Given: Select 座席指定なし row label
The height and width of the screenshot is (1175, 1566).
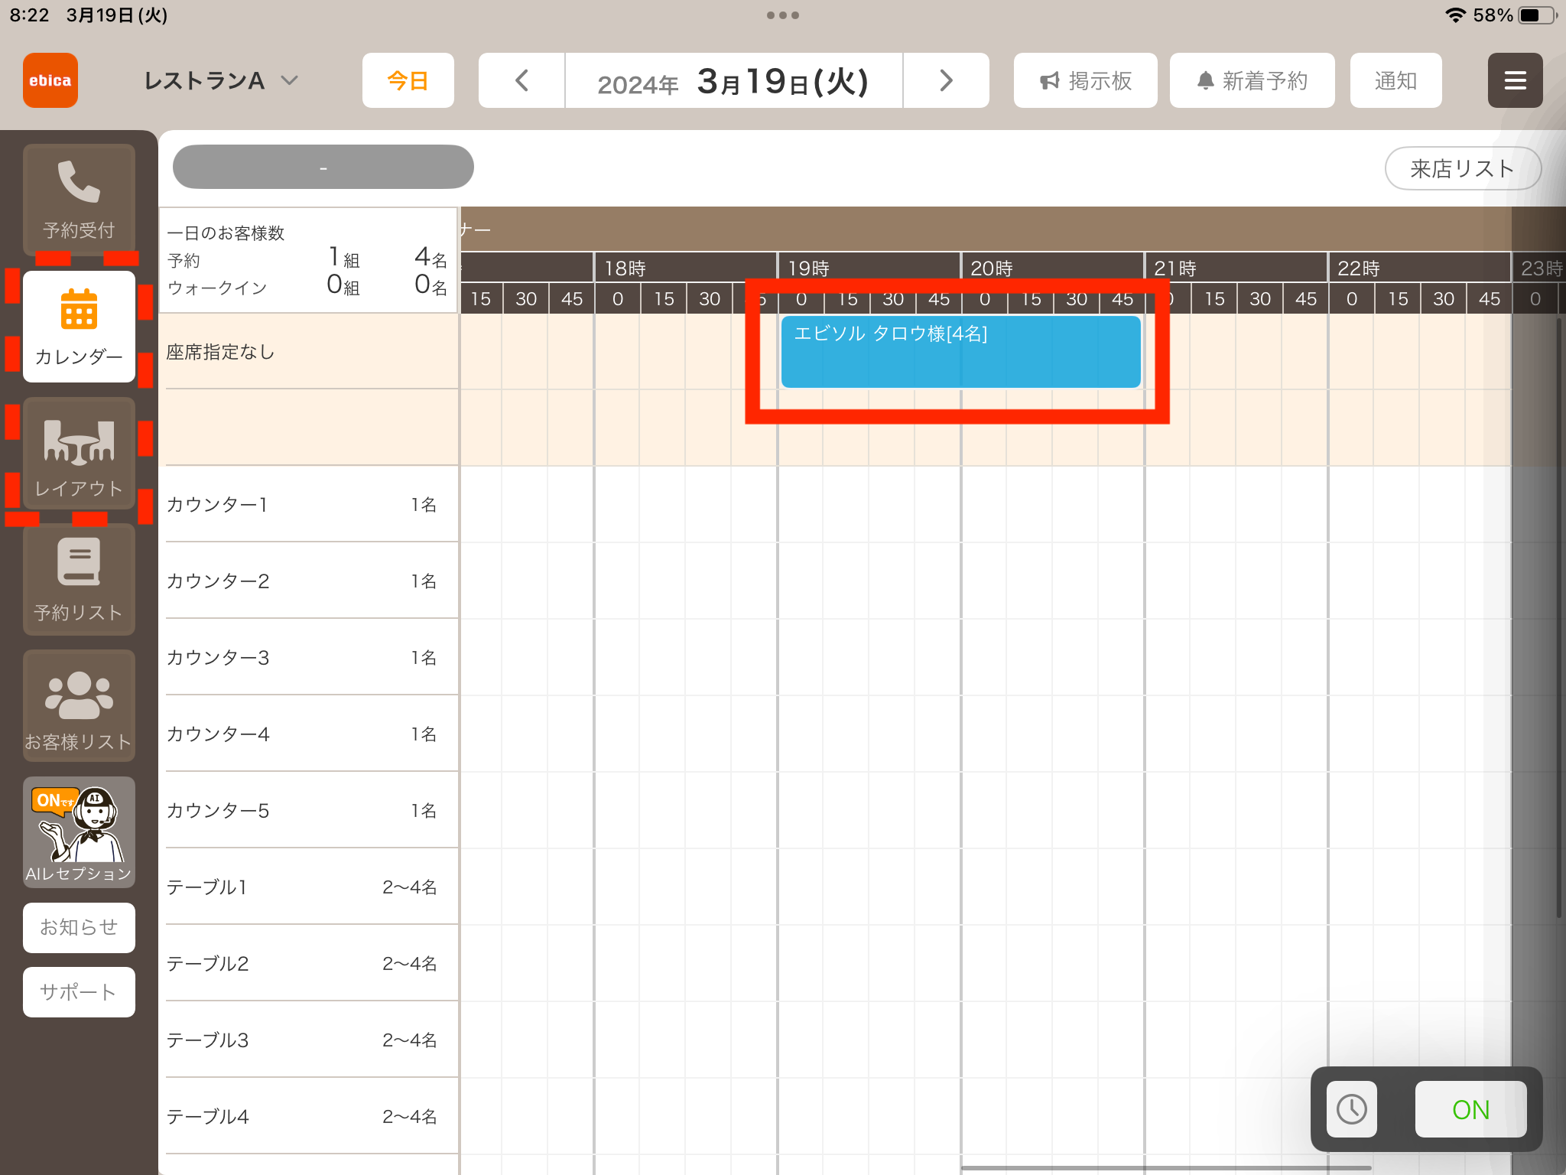Looking at the screenshot, I should (220, 352).
